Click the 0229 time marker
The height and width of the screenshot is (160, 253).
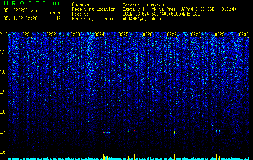click(x=220, y=34)
